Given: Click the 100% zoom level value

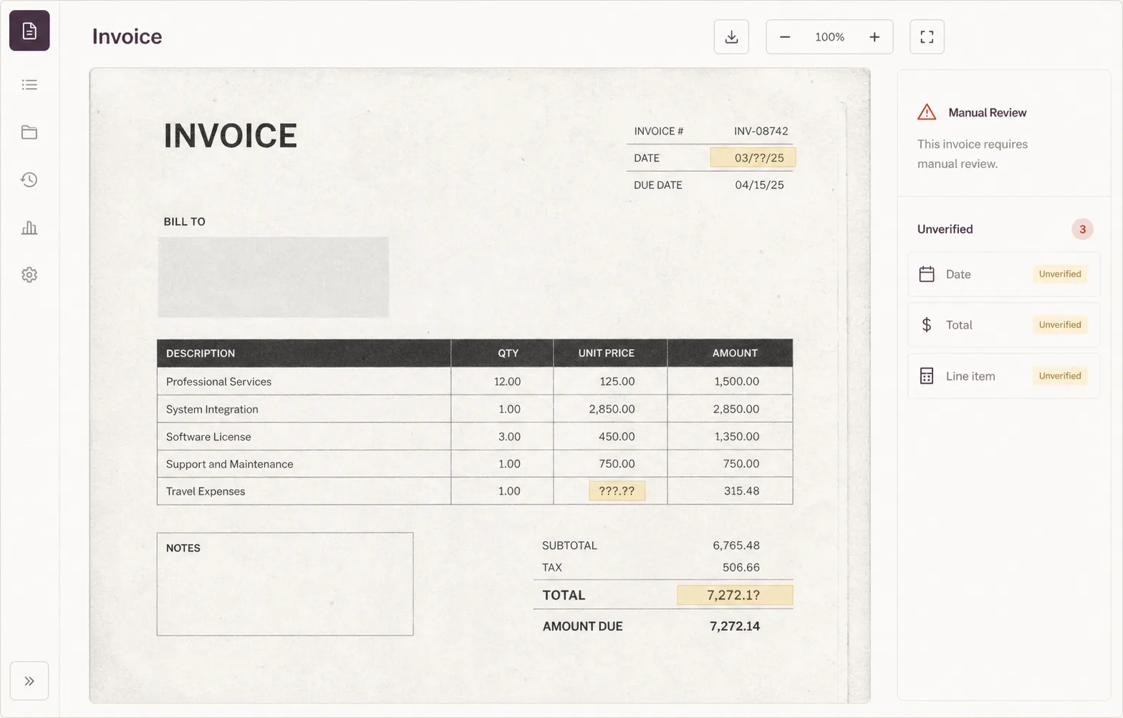Looking at the screenshot, I should (829, 37).
